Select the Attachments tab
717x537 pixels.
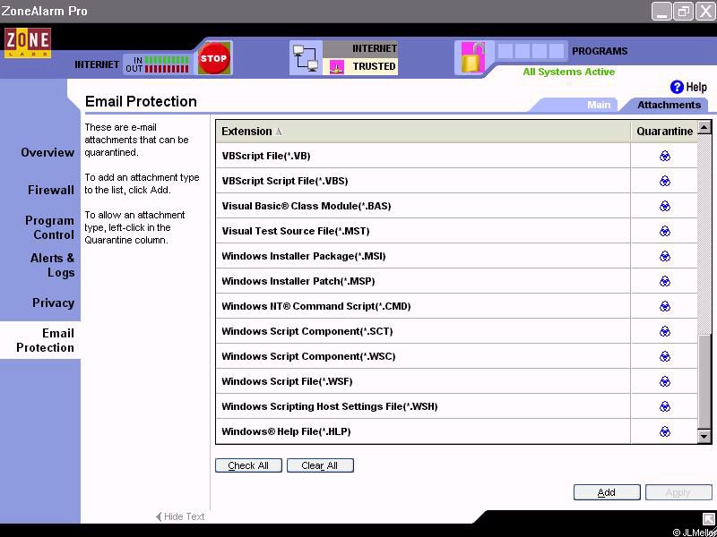pyautogui.click(x=669, y=105)
